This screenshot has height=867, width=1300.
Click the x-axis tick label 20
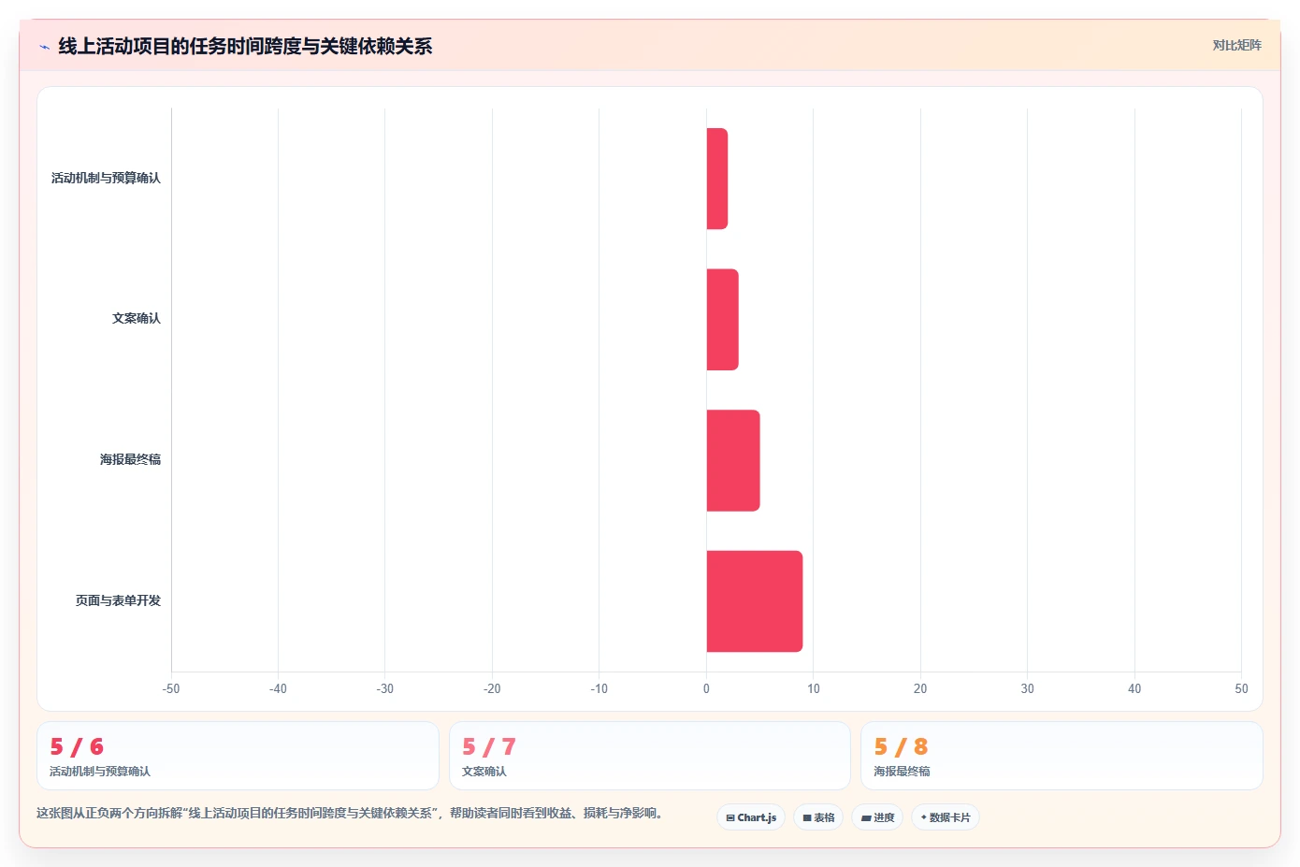pyautogui.click(x=920, y=688)
